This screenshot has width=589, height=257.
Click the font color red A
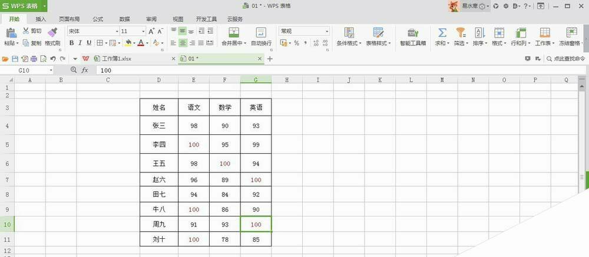[141, 43]
